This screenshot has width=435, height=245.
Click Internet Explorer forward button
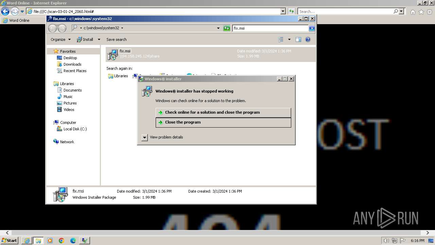click(14, 11)
